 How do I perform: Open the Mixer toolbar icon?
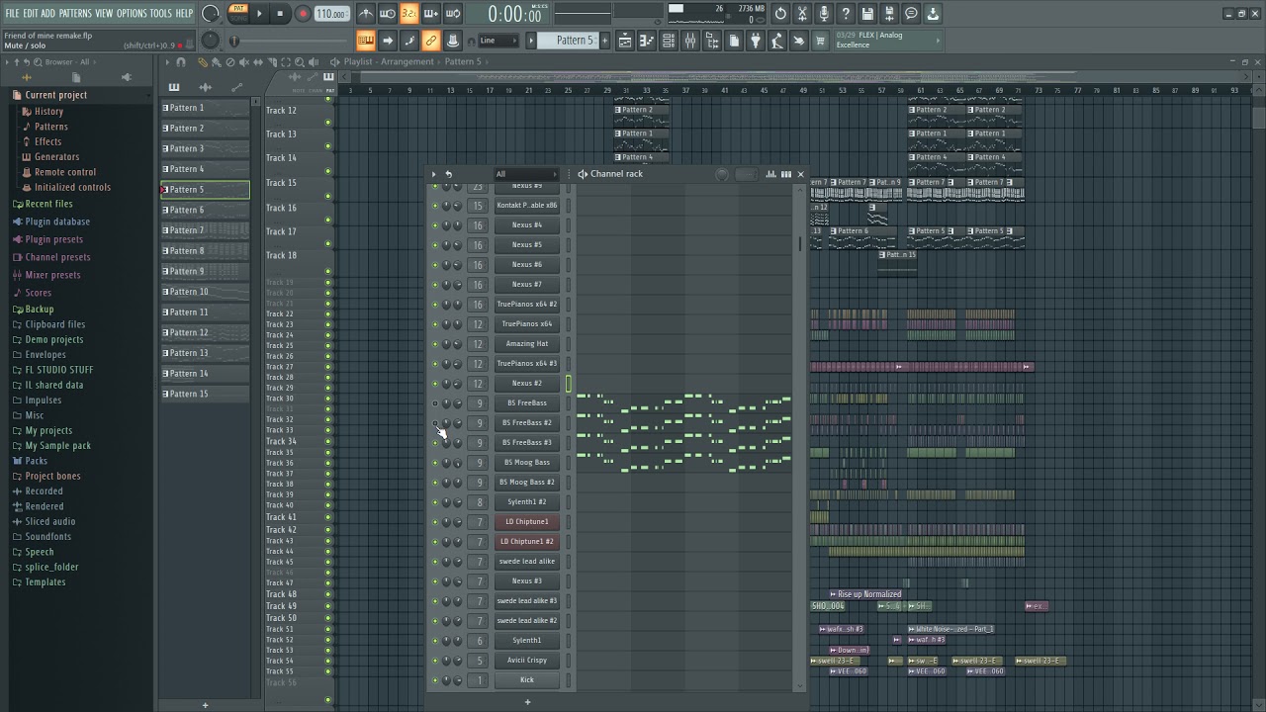[x=690, y=41]
